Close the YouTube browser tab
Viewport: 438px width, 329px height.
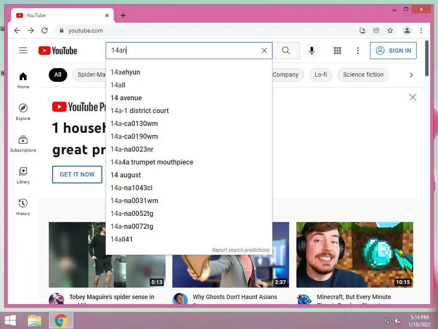(x=107, y=15)
